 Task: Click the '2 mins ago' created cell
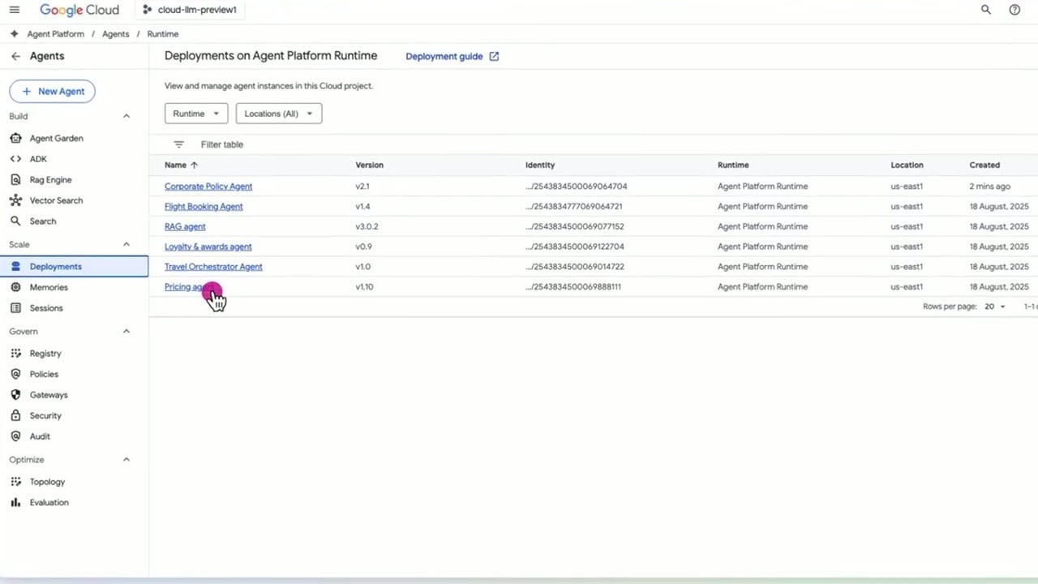pos(989,186)
